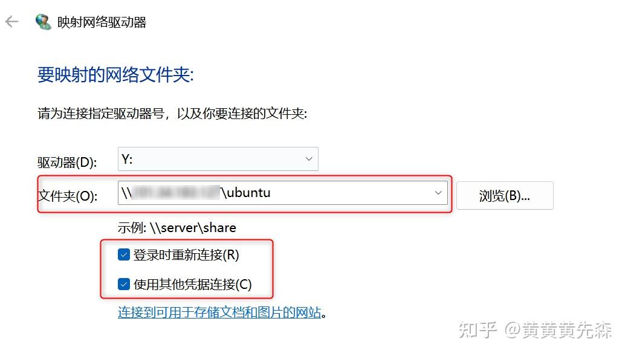Toggle 登录时重新连接(R) checkbox

(x=124, y=254)
